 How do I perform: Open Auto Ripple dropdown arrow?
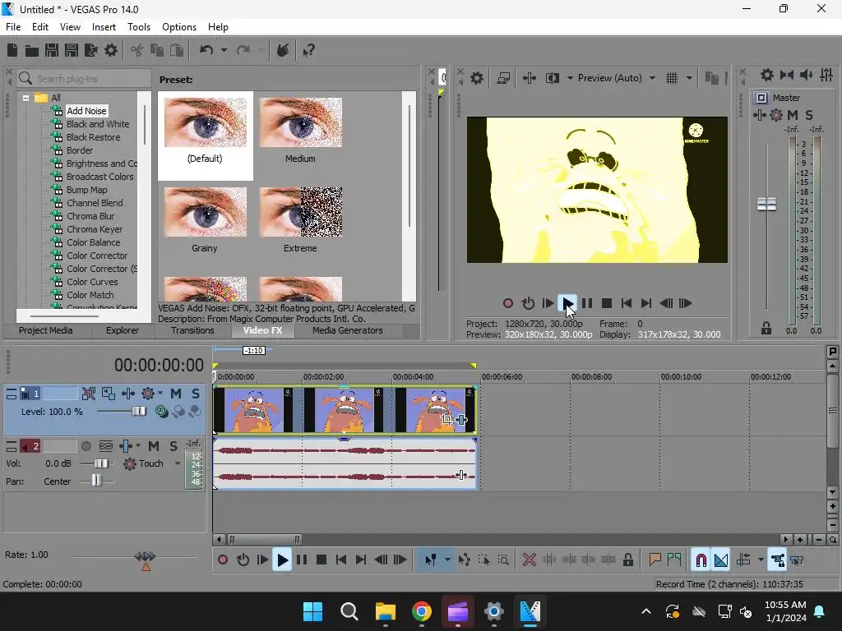click(x=761, y=560)
